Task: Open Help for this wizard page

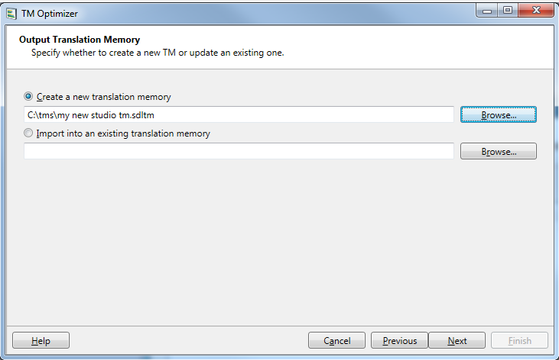Action: click(41, 340)
